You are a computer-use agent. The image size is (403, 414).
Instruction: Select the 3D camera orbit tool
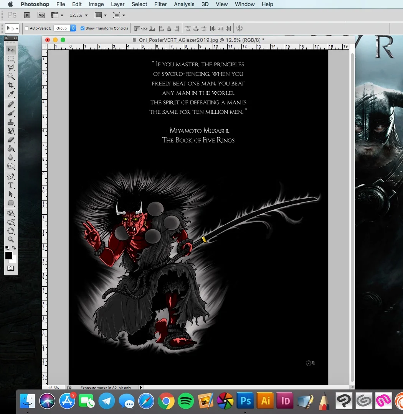coord(11,222)
